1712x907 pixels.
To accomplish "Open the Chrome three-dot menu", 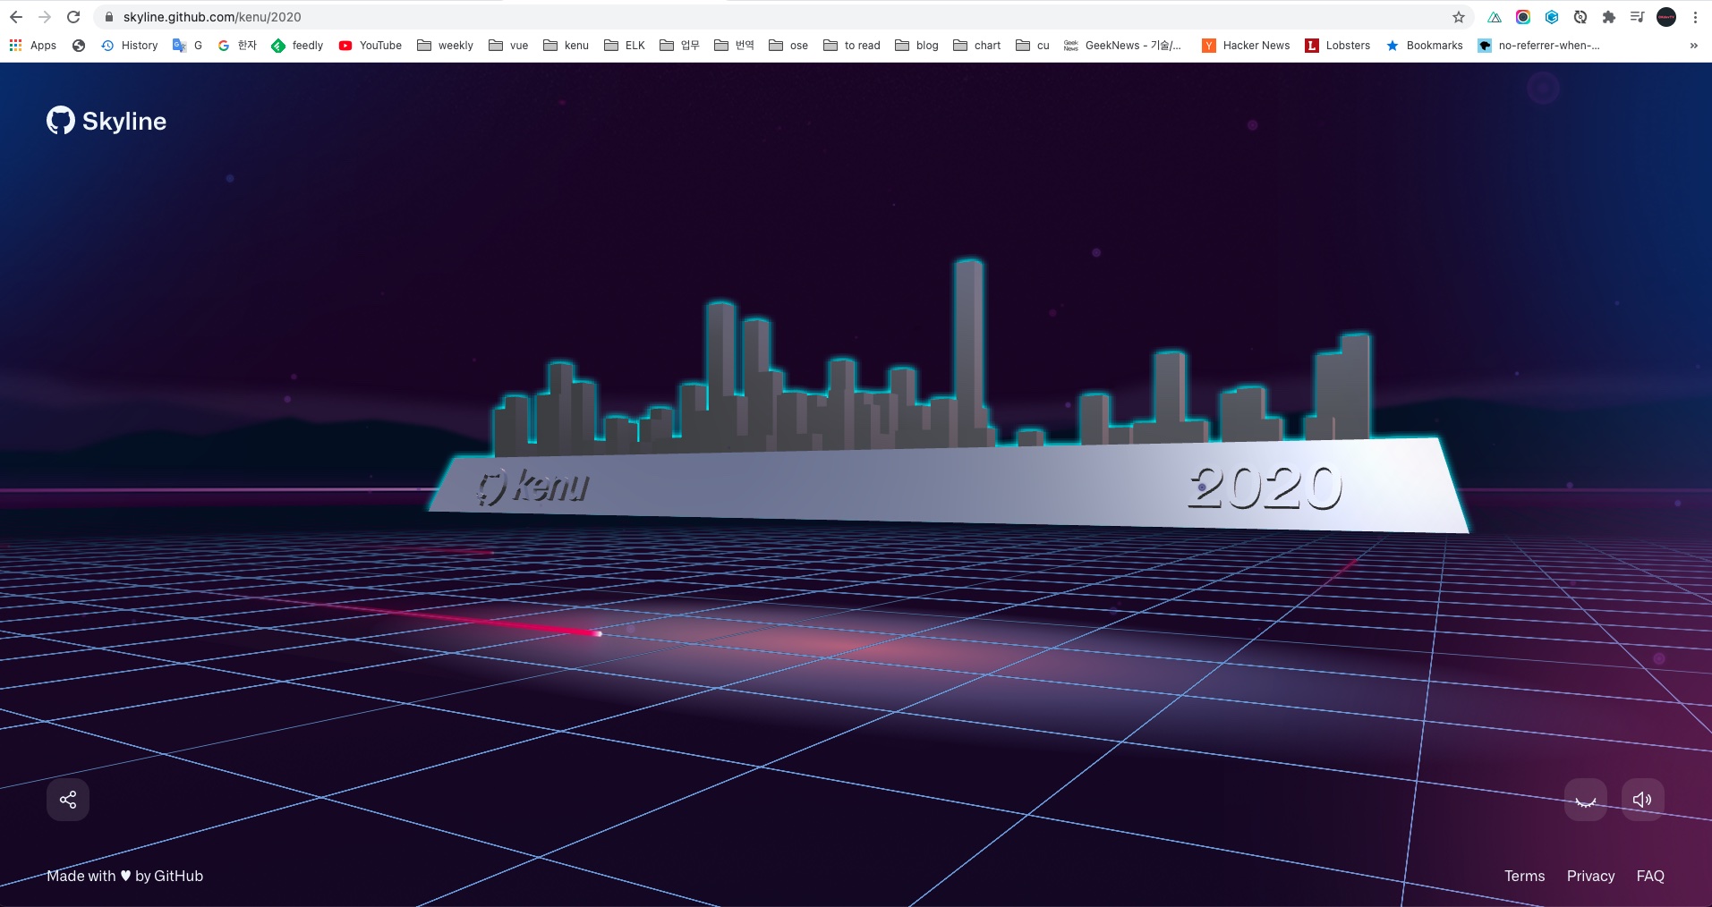I will point(1695,17).
